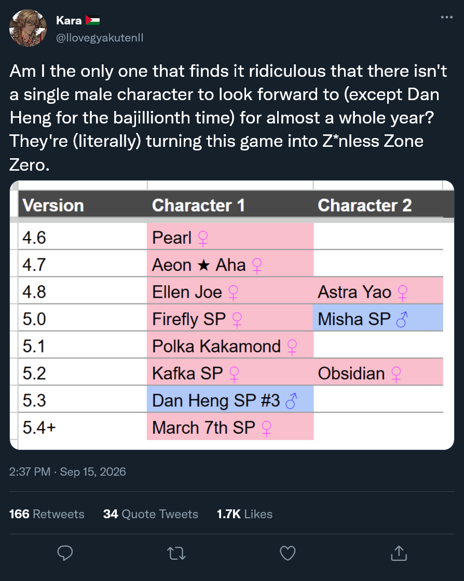Click the female symbol next to Pearl
This screenshot has width=464, height=581.
coord(203,238)
